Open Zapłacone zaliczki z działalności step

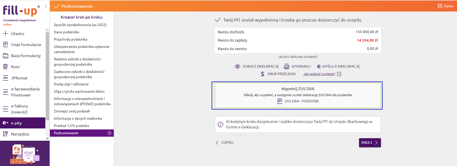[x=79, y=74]
